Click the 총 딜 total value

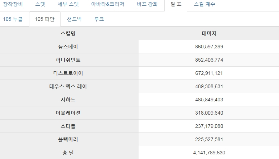tap(209, 153)
